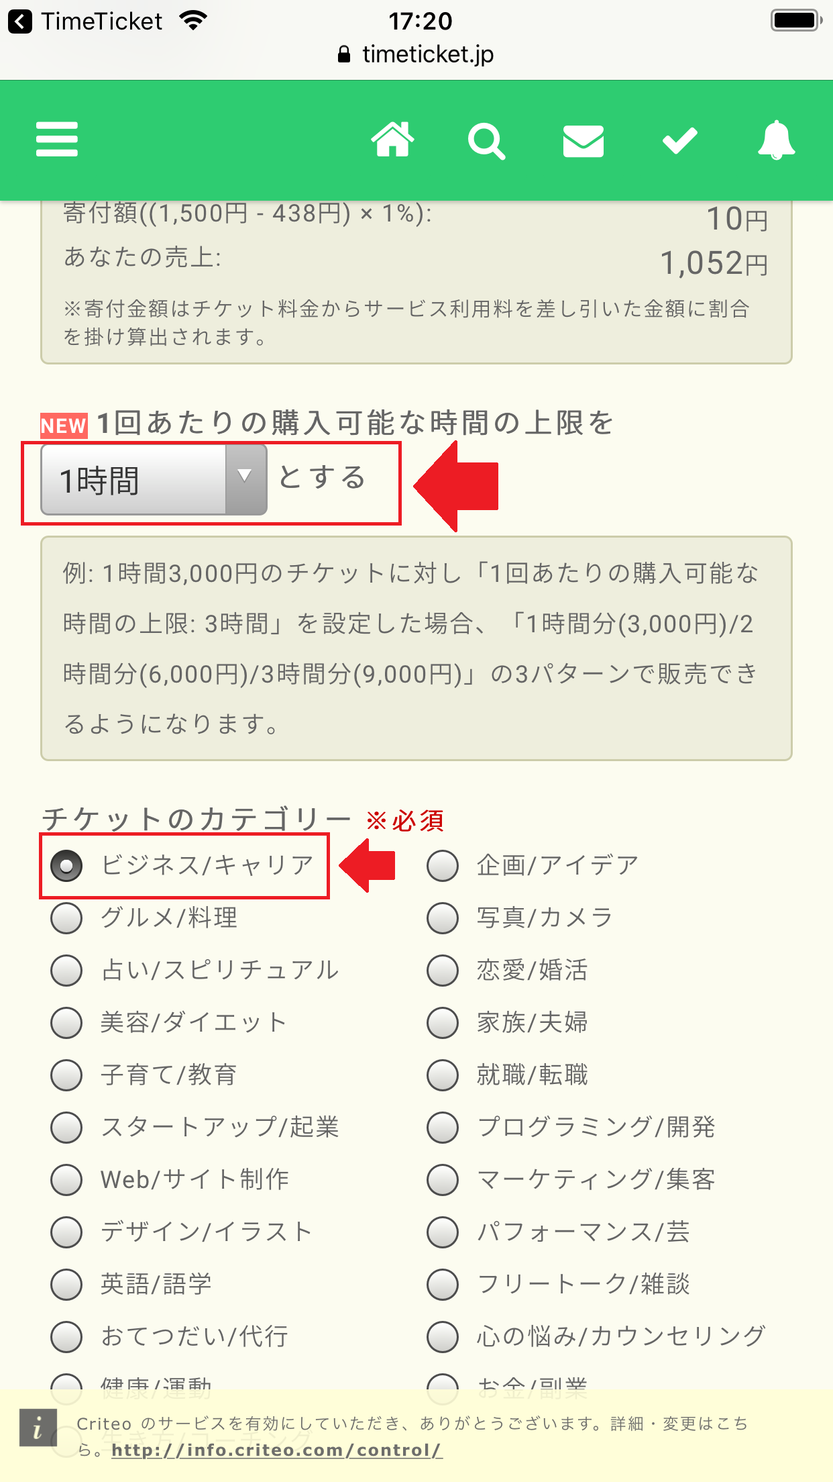Open search with the magnifier icon

click(486, 141)
